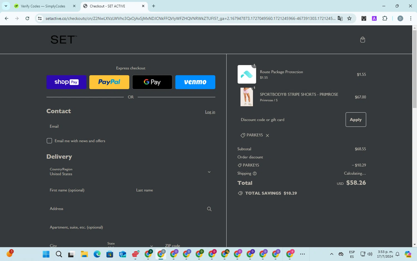Click the total price $58.26
The width and height of the screenshot is (417, 261).
coord(356,183)
